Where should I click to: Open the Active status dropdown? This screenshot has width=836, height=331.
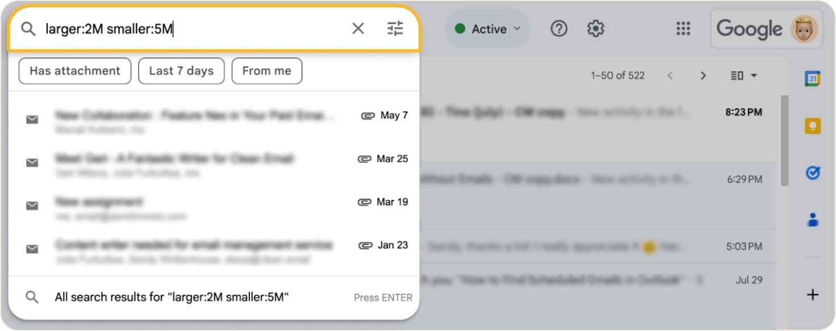pos(487,28)
